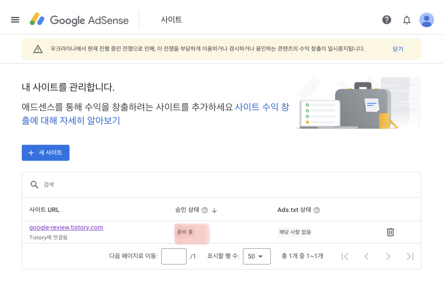The width and height of the screenshot is (443, 289).
Task: Click the Tistory에 연결됨 text
Action: [x=48, y=237]
